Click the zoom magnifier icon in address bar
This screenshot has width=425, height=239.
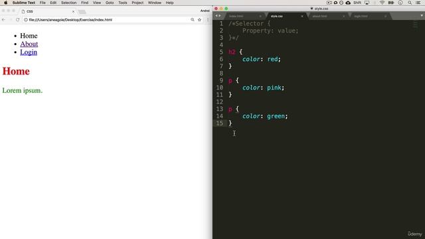coord(193,20)
